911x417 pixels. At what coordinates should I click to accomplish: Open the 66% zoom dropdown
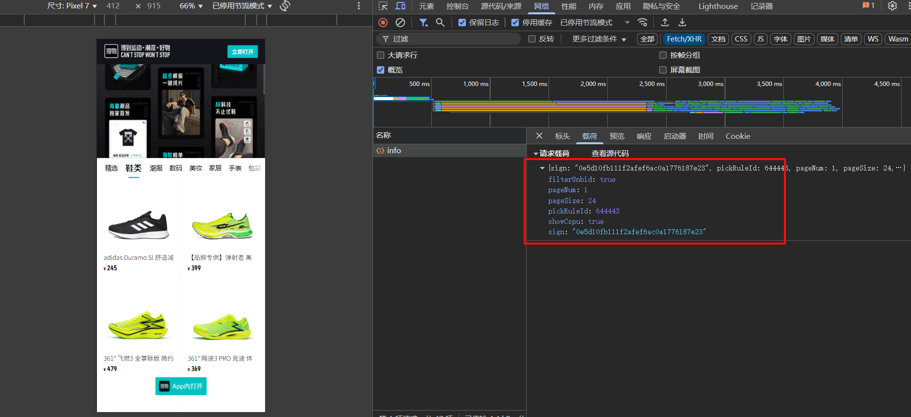[x=191, y=6]
